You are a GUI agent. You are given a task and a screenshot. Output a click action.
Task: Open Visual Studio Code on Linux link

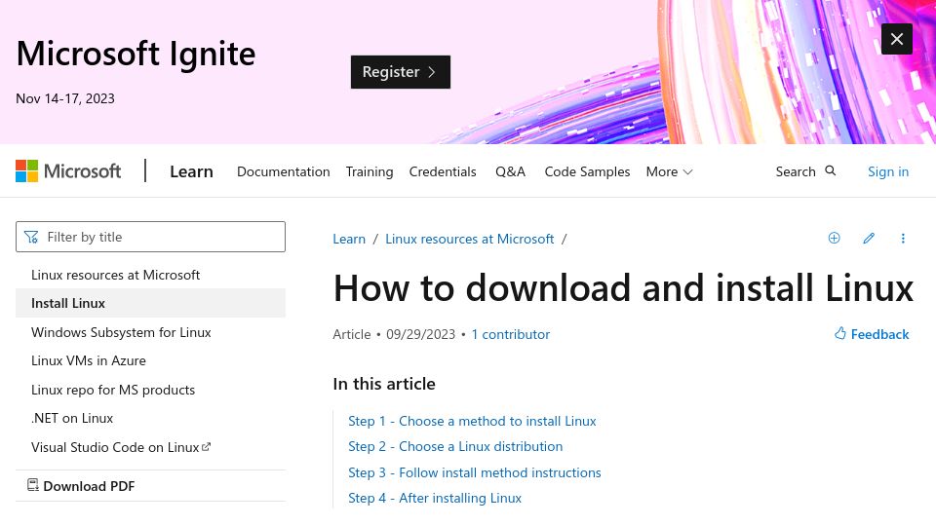(121, 447)
